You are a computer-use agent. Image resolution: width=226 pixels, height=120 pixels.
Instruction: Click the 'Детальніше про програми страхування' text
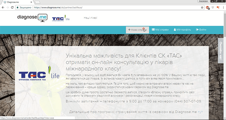[x=133, y=112]
